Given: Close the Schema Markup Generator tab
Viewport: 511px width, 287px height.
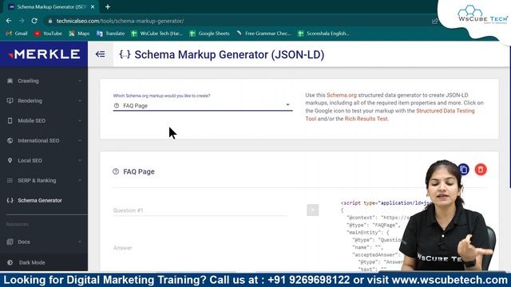Looking at the screenshot, I should pyautogui.click(x=93, y=6).
